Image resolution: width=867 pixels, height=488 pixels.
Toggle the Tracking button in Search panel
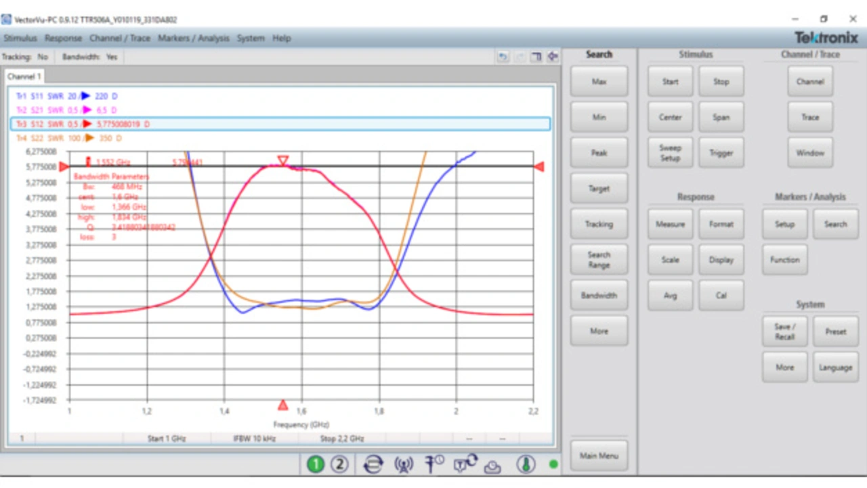[599, 224]
